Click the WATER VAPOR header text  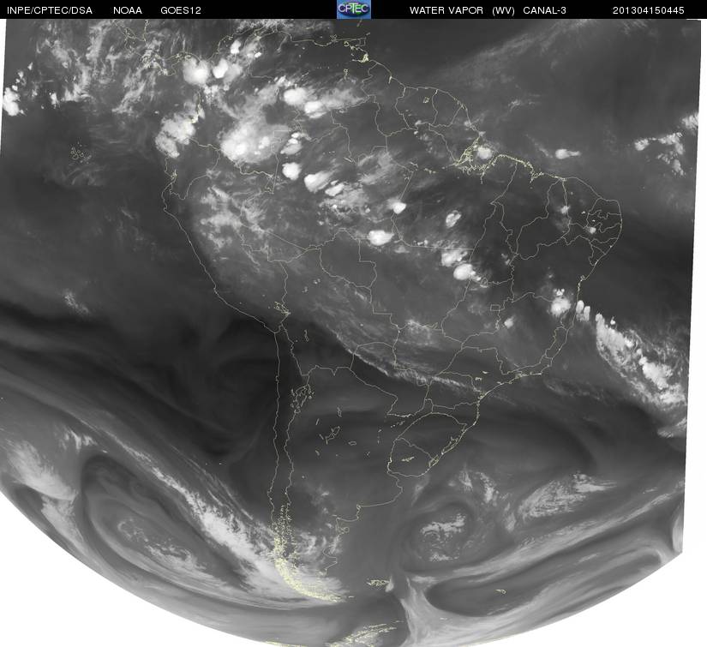[446, 10]
